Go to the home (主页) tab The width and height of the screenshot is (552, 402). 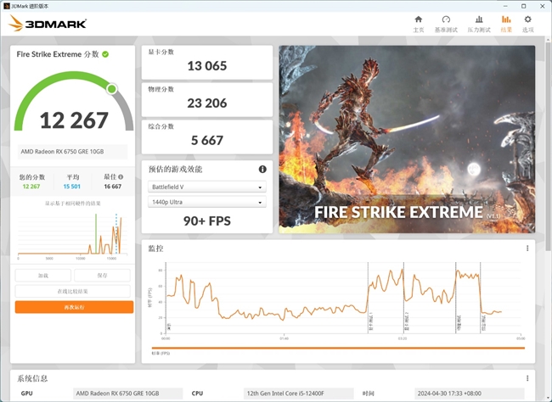click(x=418, y=24)
